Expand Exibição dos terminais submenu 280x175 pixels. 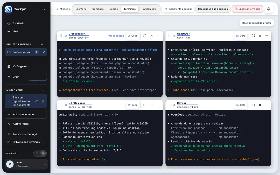(26, 142)
